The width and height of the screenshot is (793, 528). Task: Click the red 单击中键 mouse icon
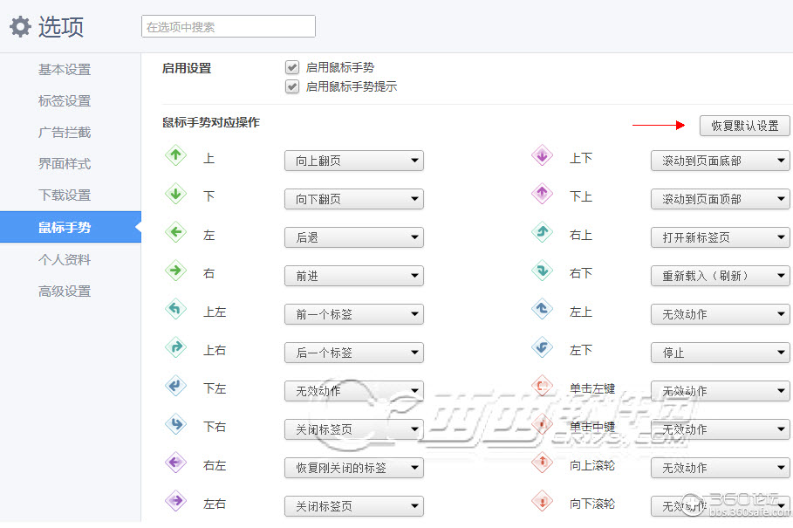[542, 424]
